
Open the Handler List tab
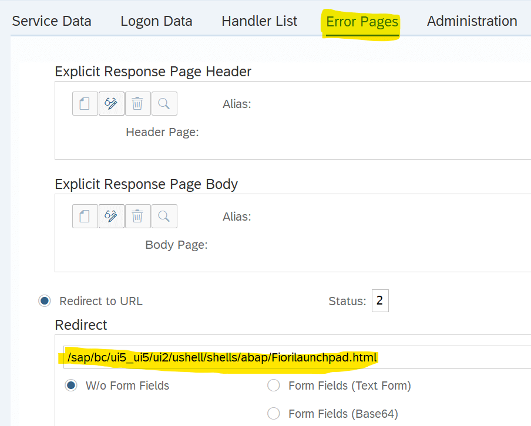[260, 21]
